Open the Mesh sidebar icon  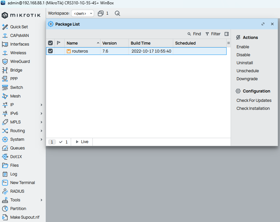coord(5,96)
